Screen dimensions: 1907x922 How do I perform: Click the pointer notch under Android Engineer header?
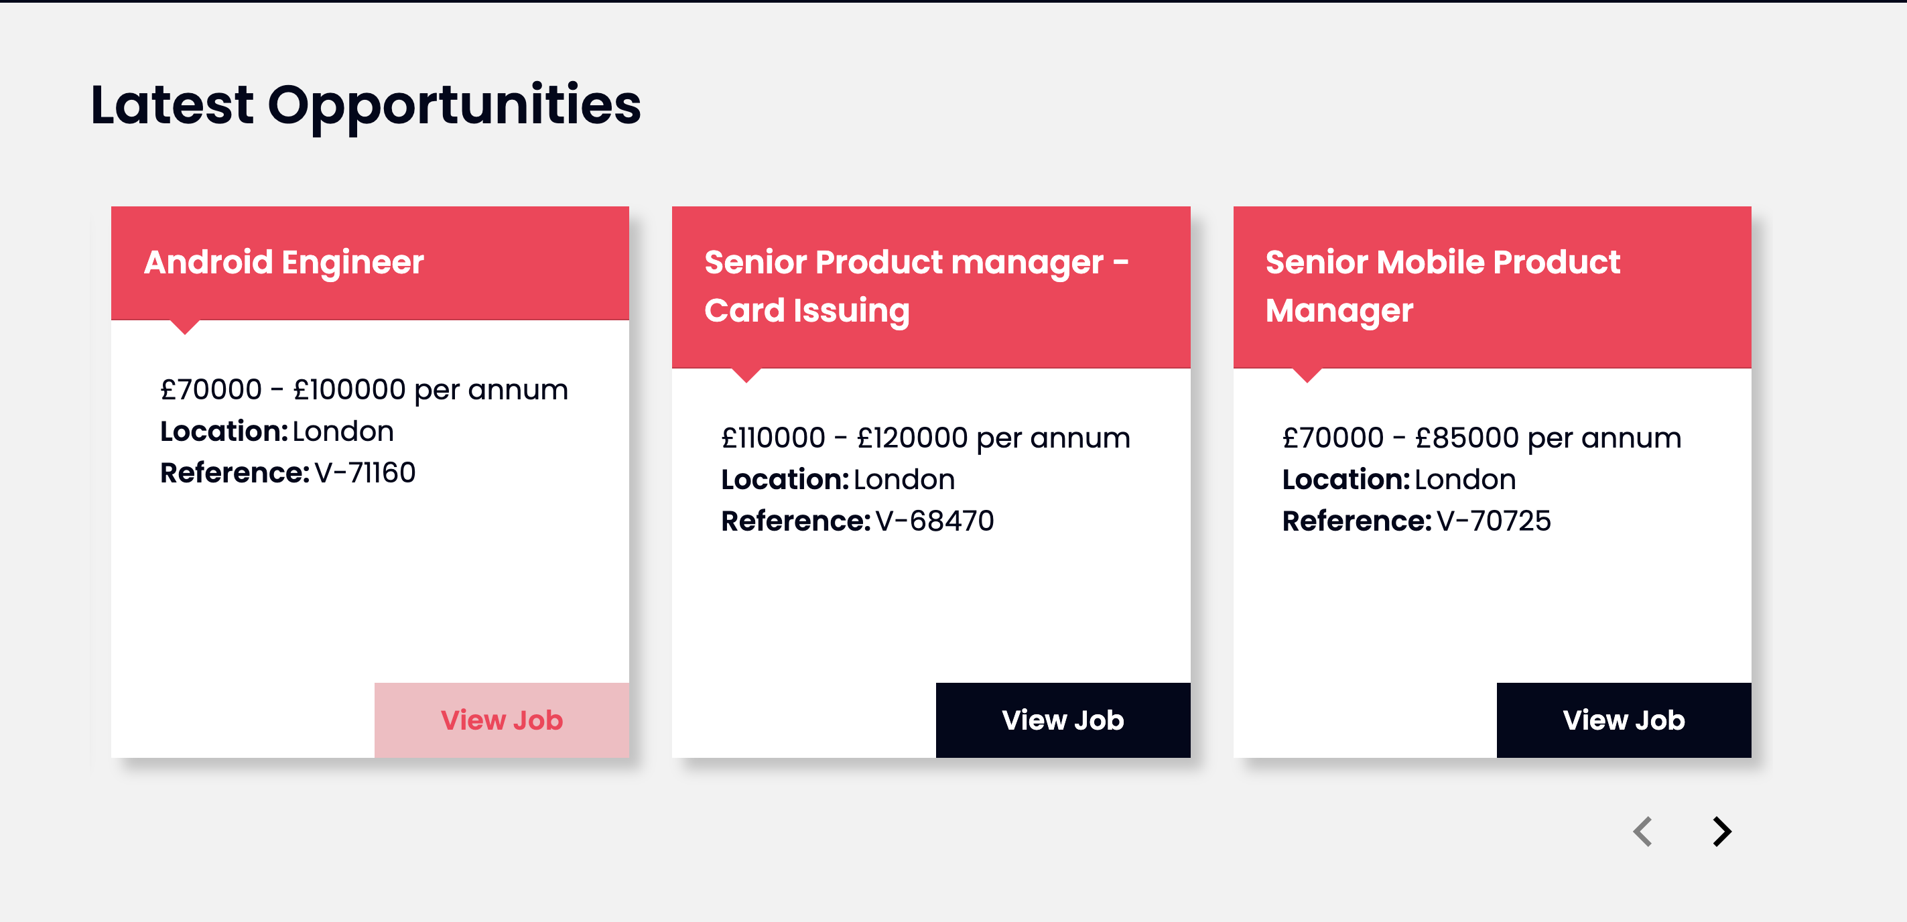coord(185,328)
